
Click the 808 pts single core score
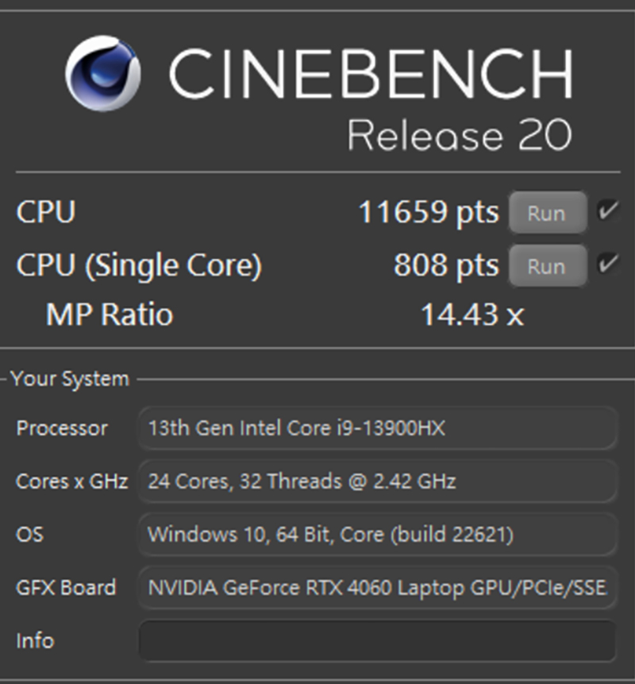click(446, 265)
